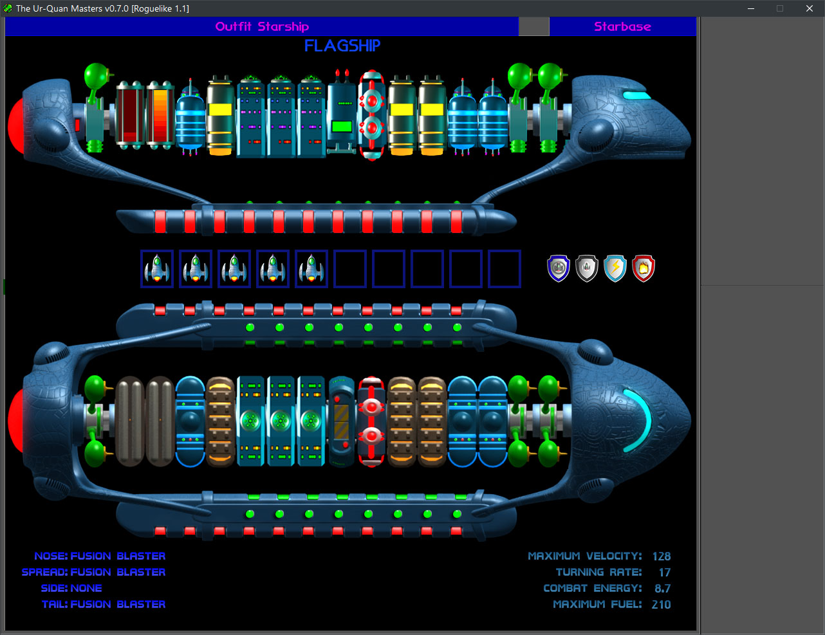The image size is (825, 635).
Task: Switch to the Starbase heading
Action: [622, 26]
